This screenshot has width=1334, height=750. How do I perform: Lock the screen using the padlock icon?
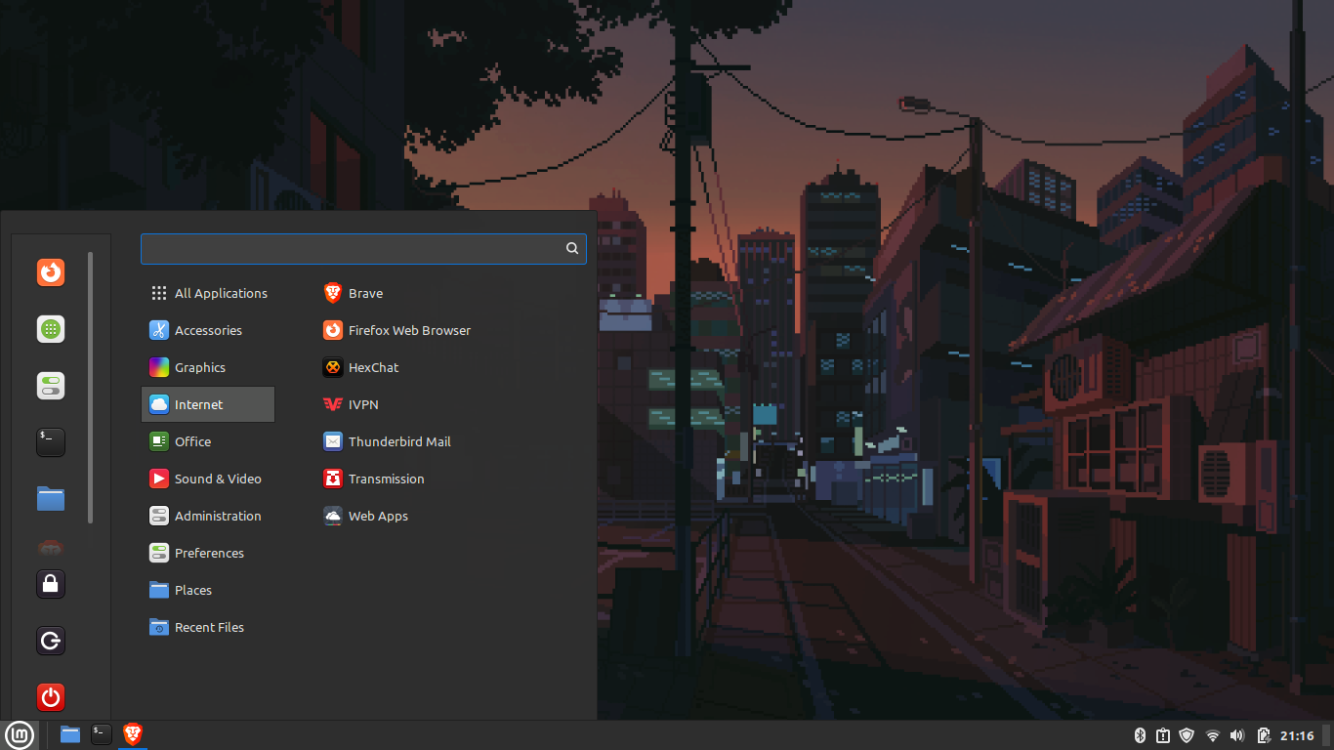click(x=50, y=584)
